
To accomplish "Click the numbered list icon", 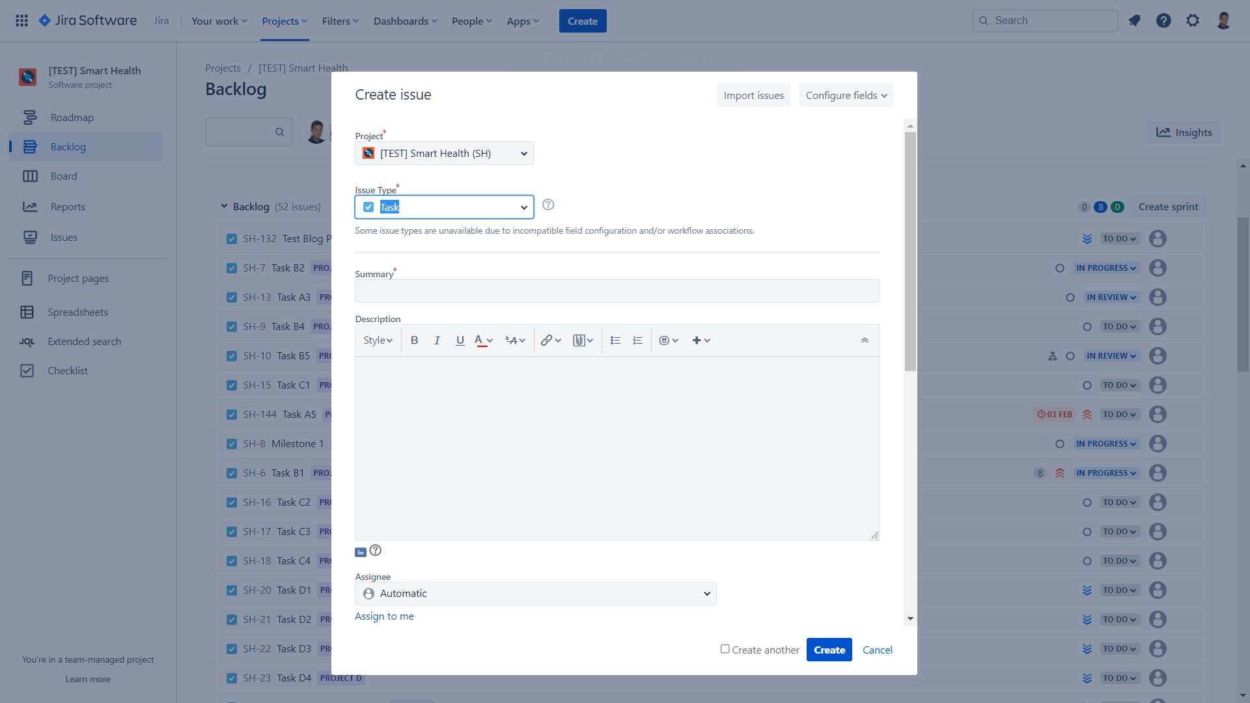I will [637, 340].
